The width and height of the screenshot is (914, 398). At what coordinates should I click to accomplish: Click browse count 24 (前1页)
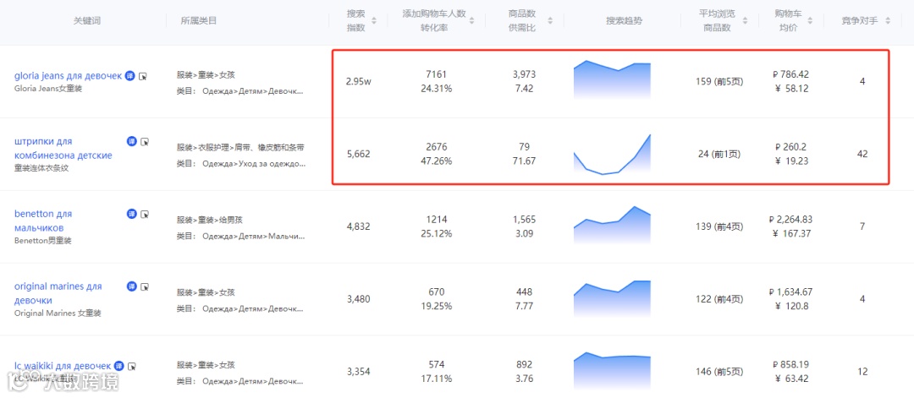[719, 154]
